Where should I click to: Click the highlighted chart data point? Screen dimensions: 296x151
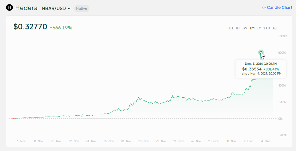click(261, 52)
